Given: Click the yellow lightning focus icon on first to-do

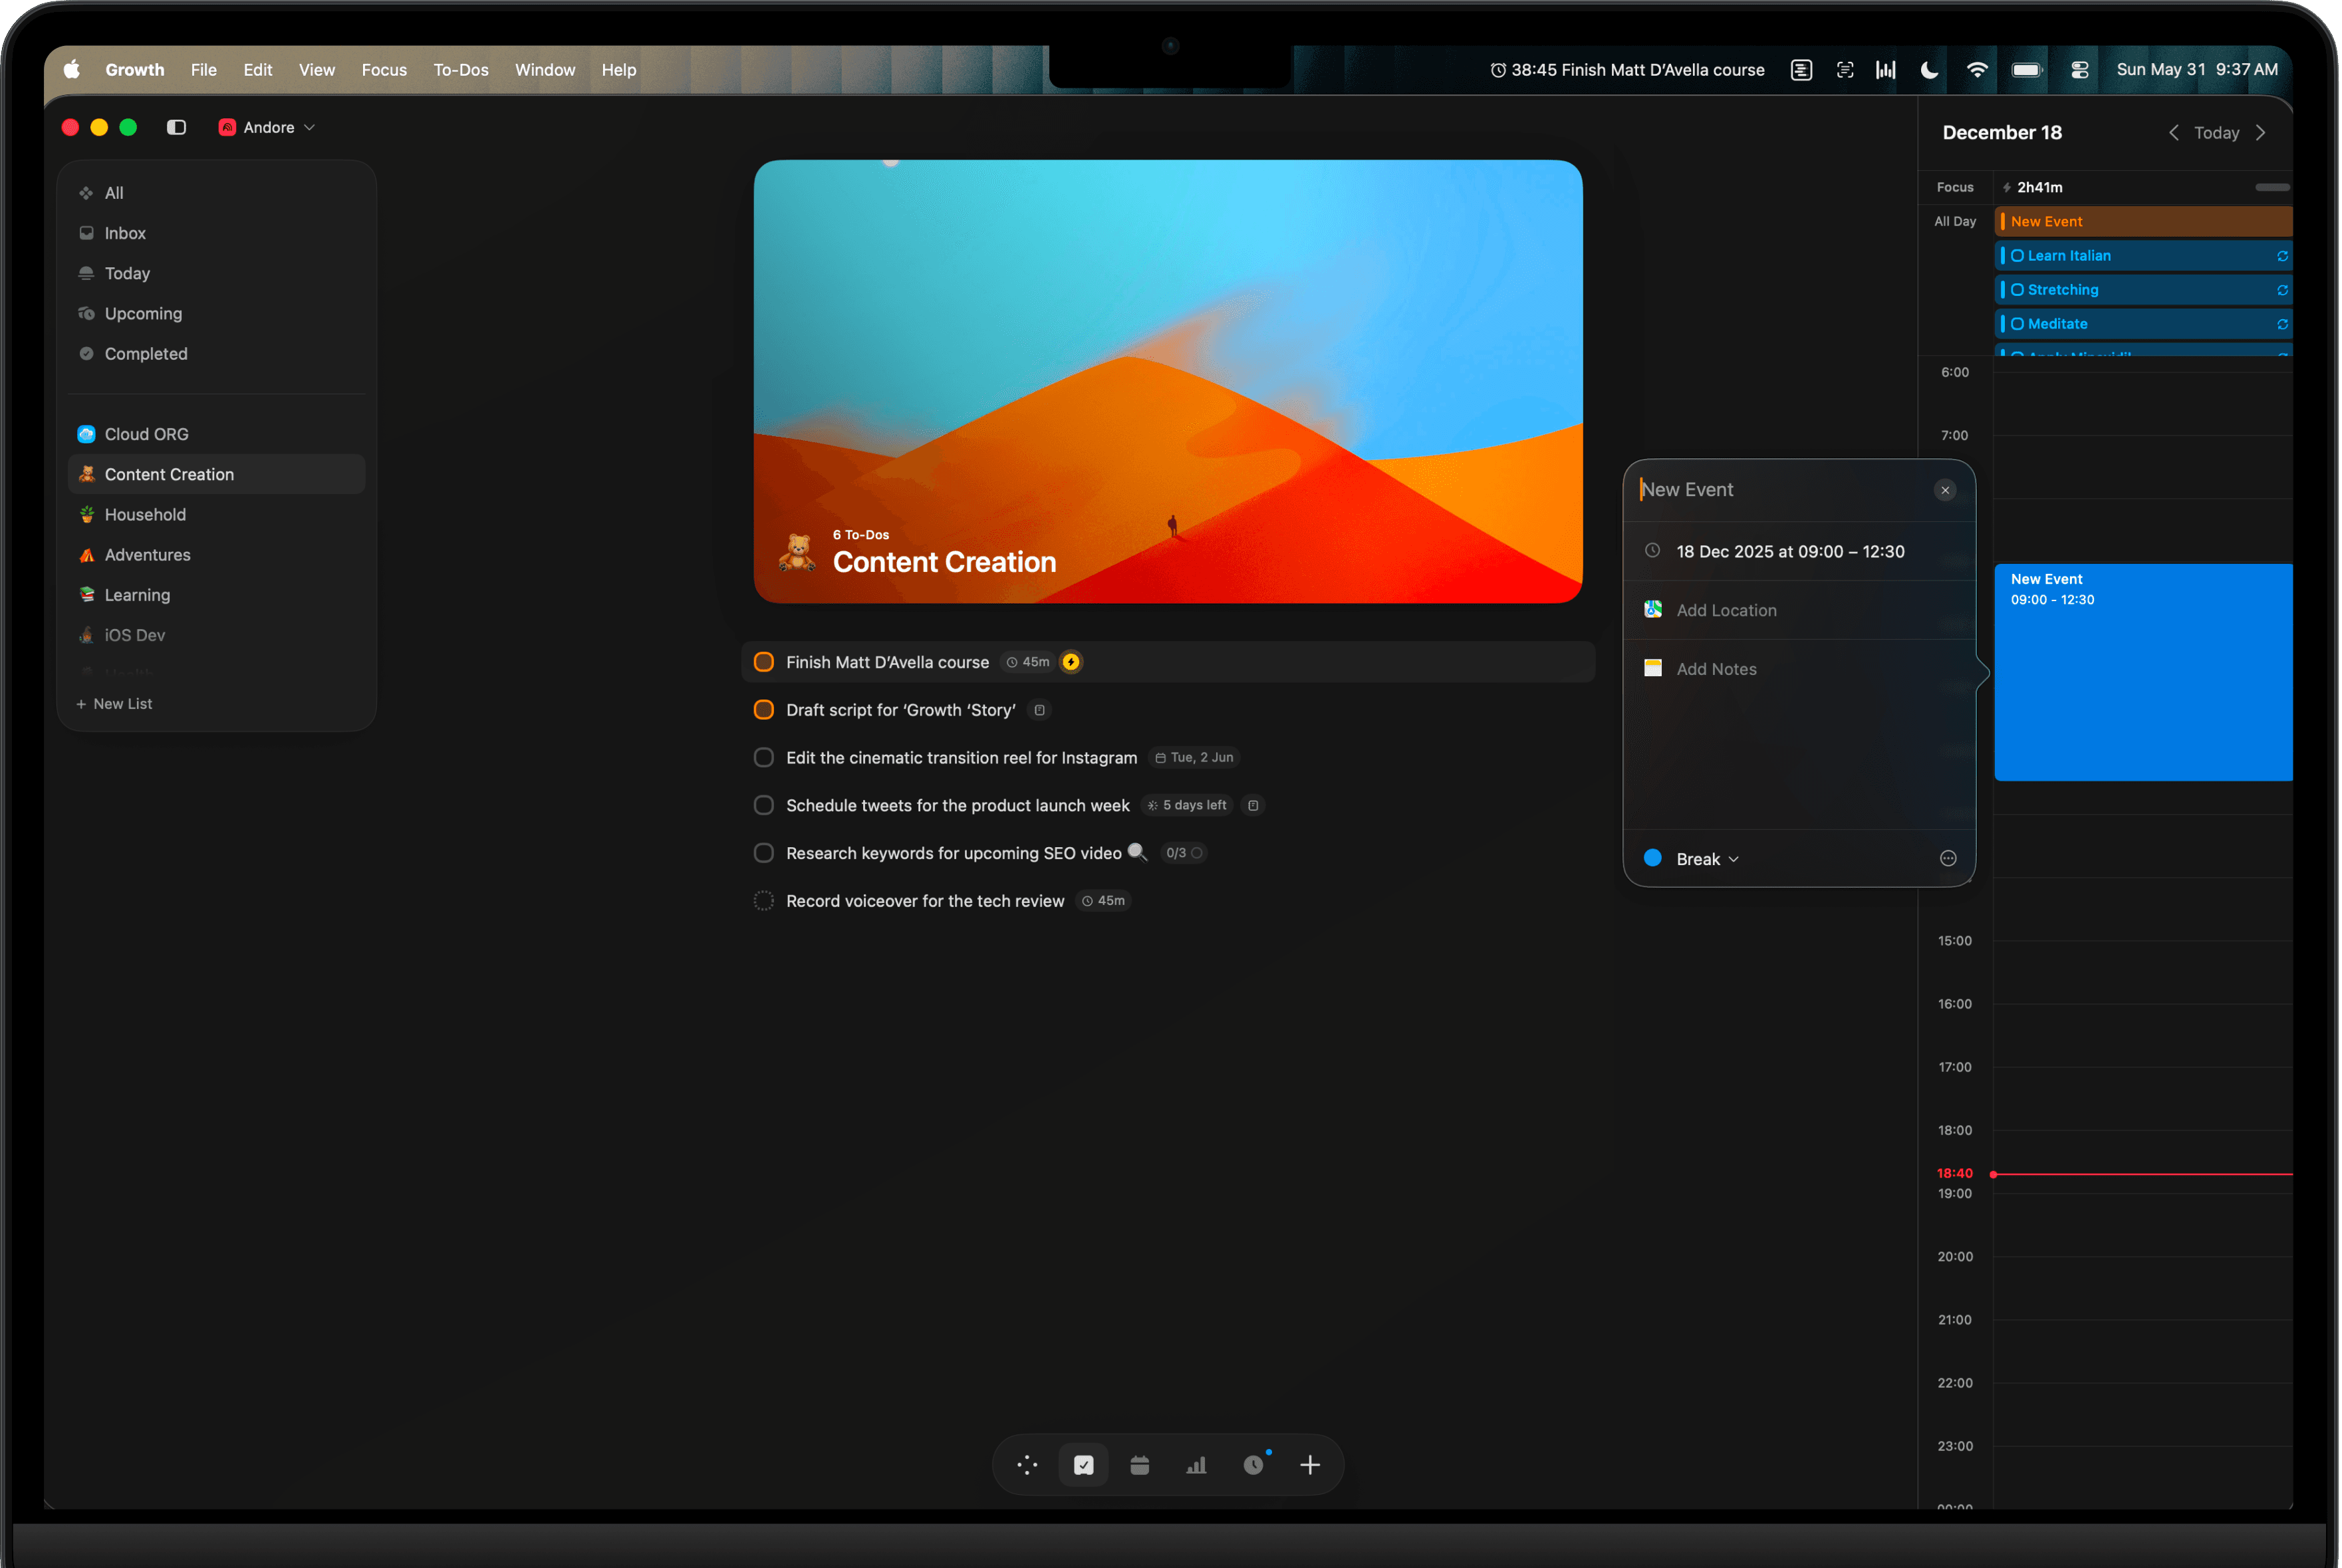Looking at the screenshot, I should point(1071,662).
